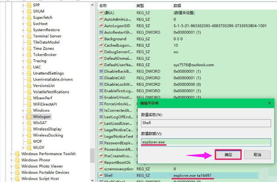Select the WirelessDisplay key
277x182 pixels.
[47, 129]
